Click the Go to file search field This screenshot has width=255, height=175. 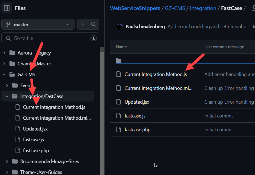click(50, 38)
